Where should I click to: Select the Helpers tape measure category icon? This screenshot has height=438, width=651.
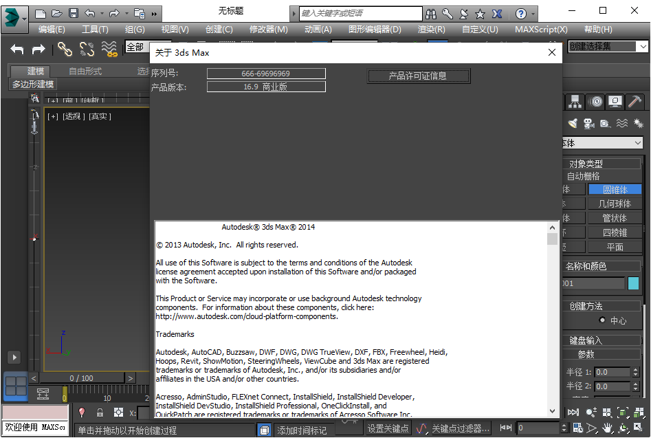(x=606, y=123)
